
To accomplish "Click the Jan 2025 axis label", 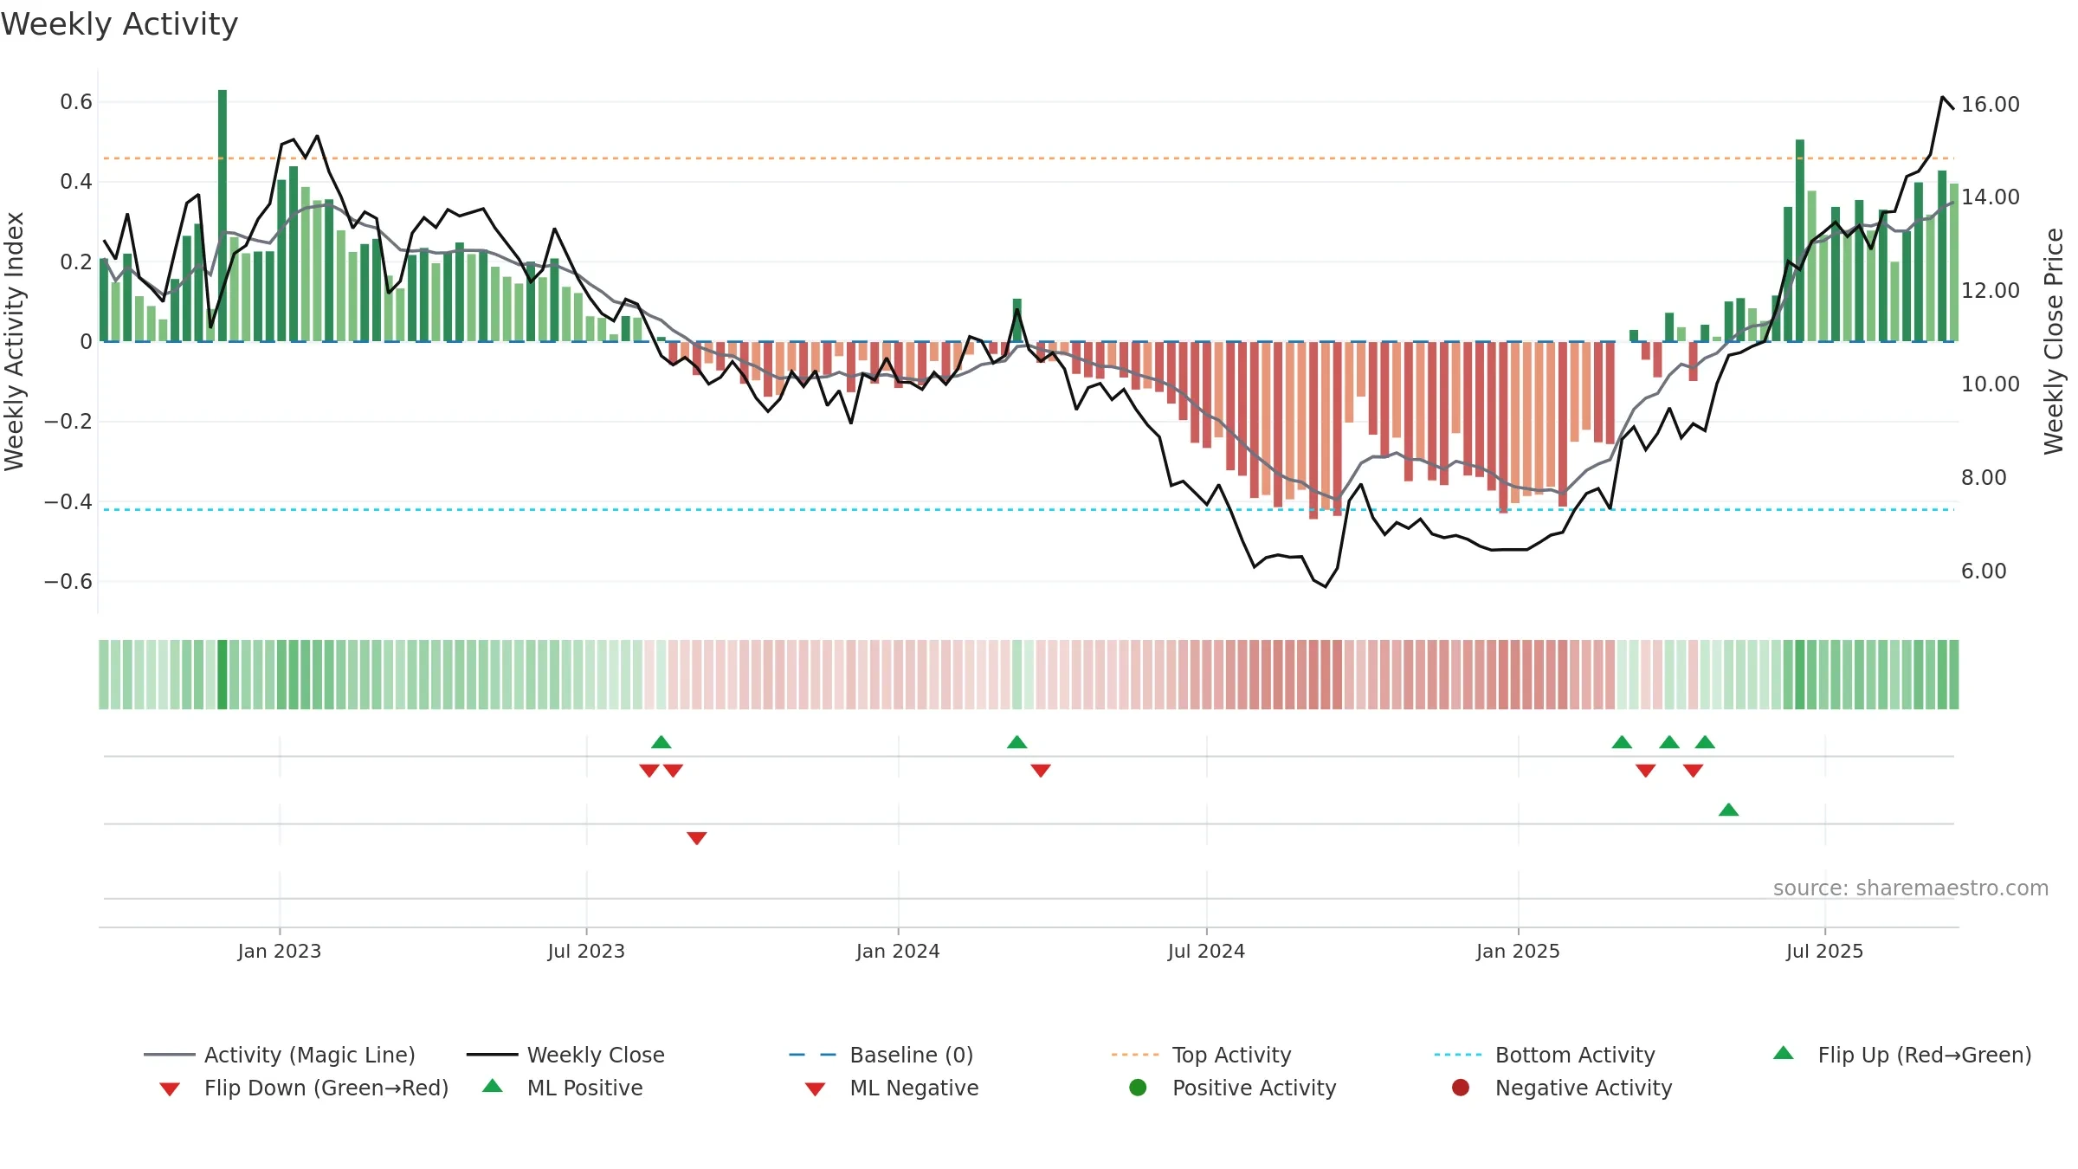I will (1518, 951).
